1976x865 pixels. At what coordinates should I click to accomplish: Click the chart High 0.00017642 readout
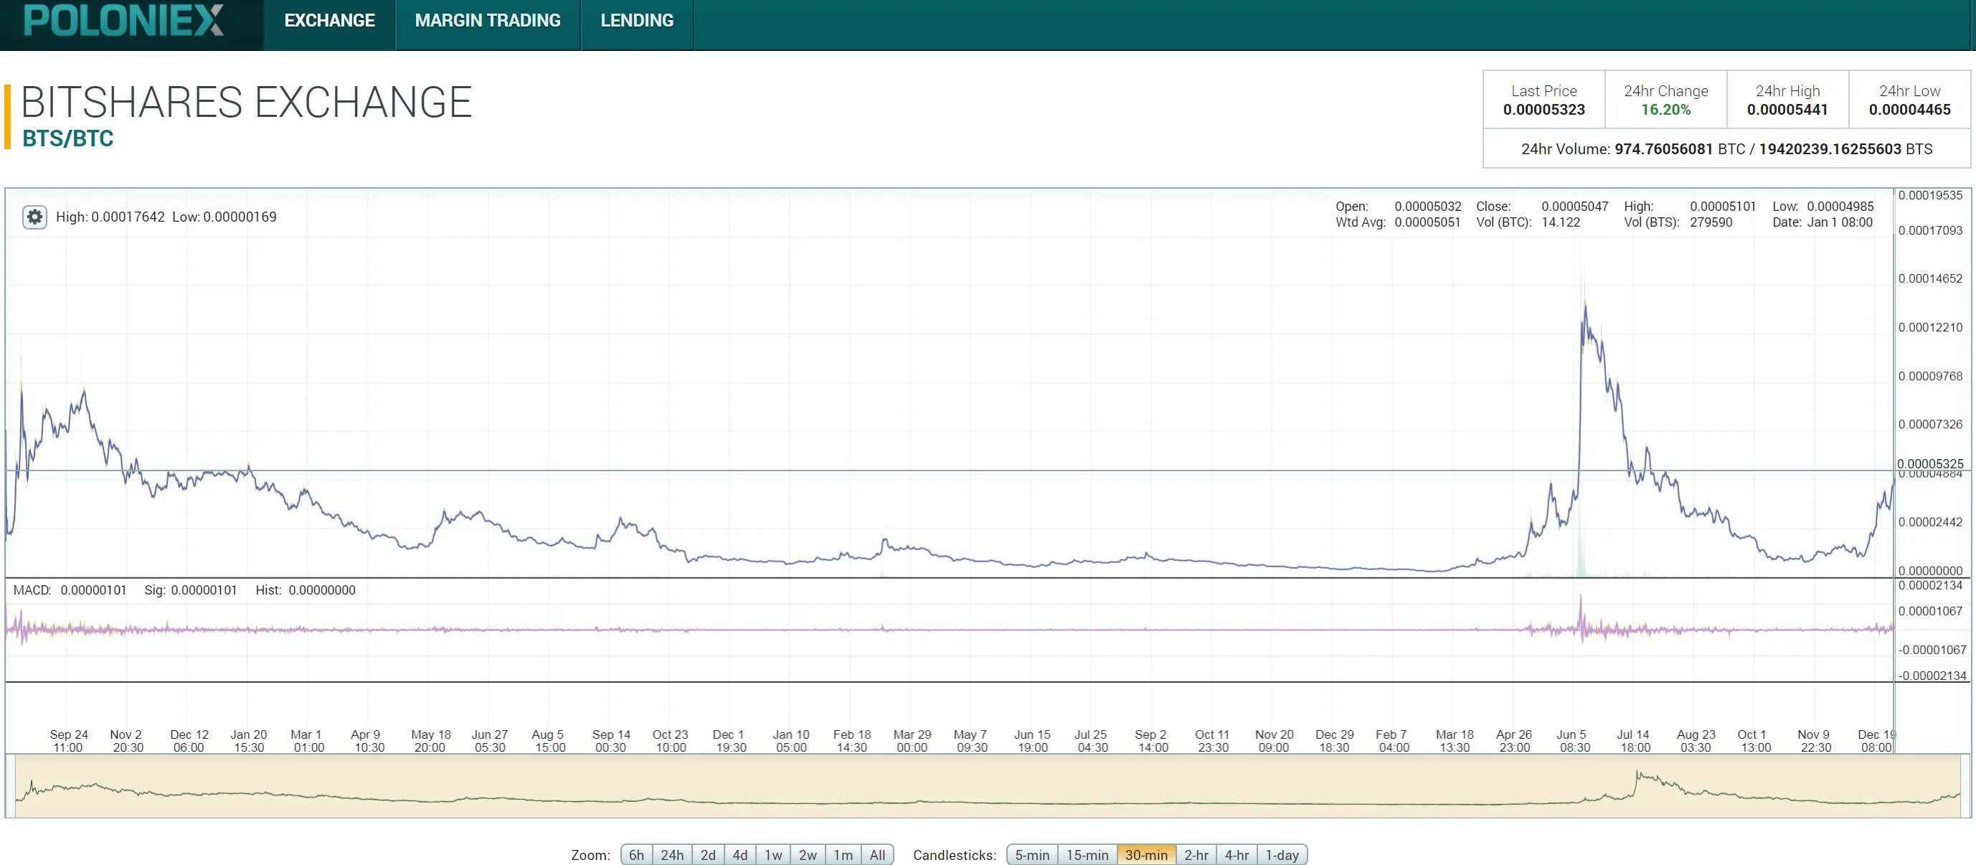coord(110,217)
